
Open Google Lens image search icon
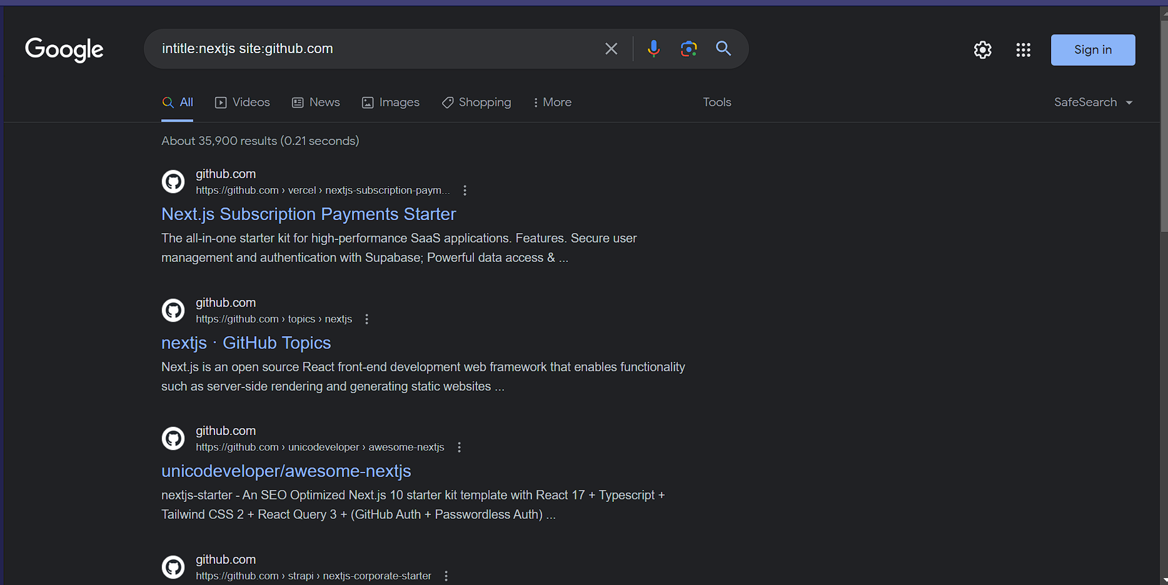click(688, 49)
